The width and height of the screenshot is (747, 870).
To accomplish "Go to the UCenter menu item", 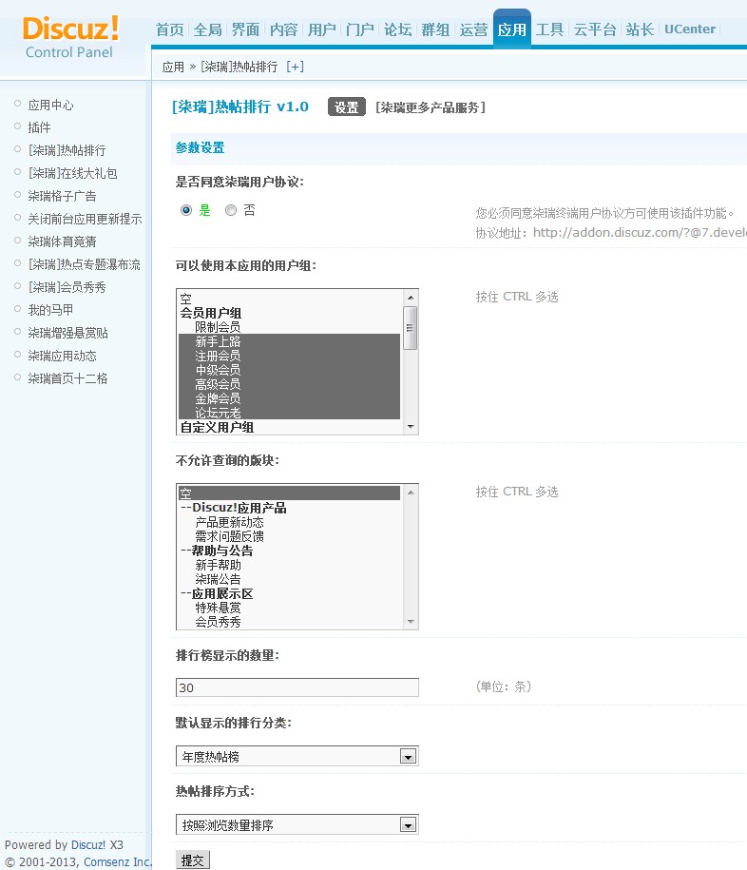I will pyautogui.click(x=689, y=29).
